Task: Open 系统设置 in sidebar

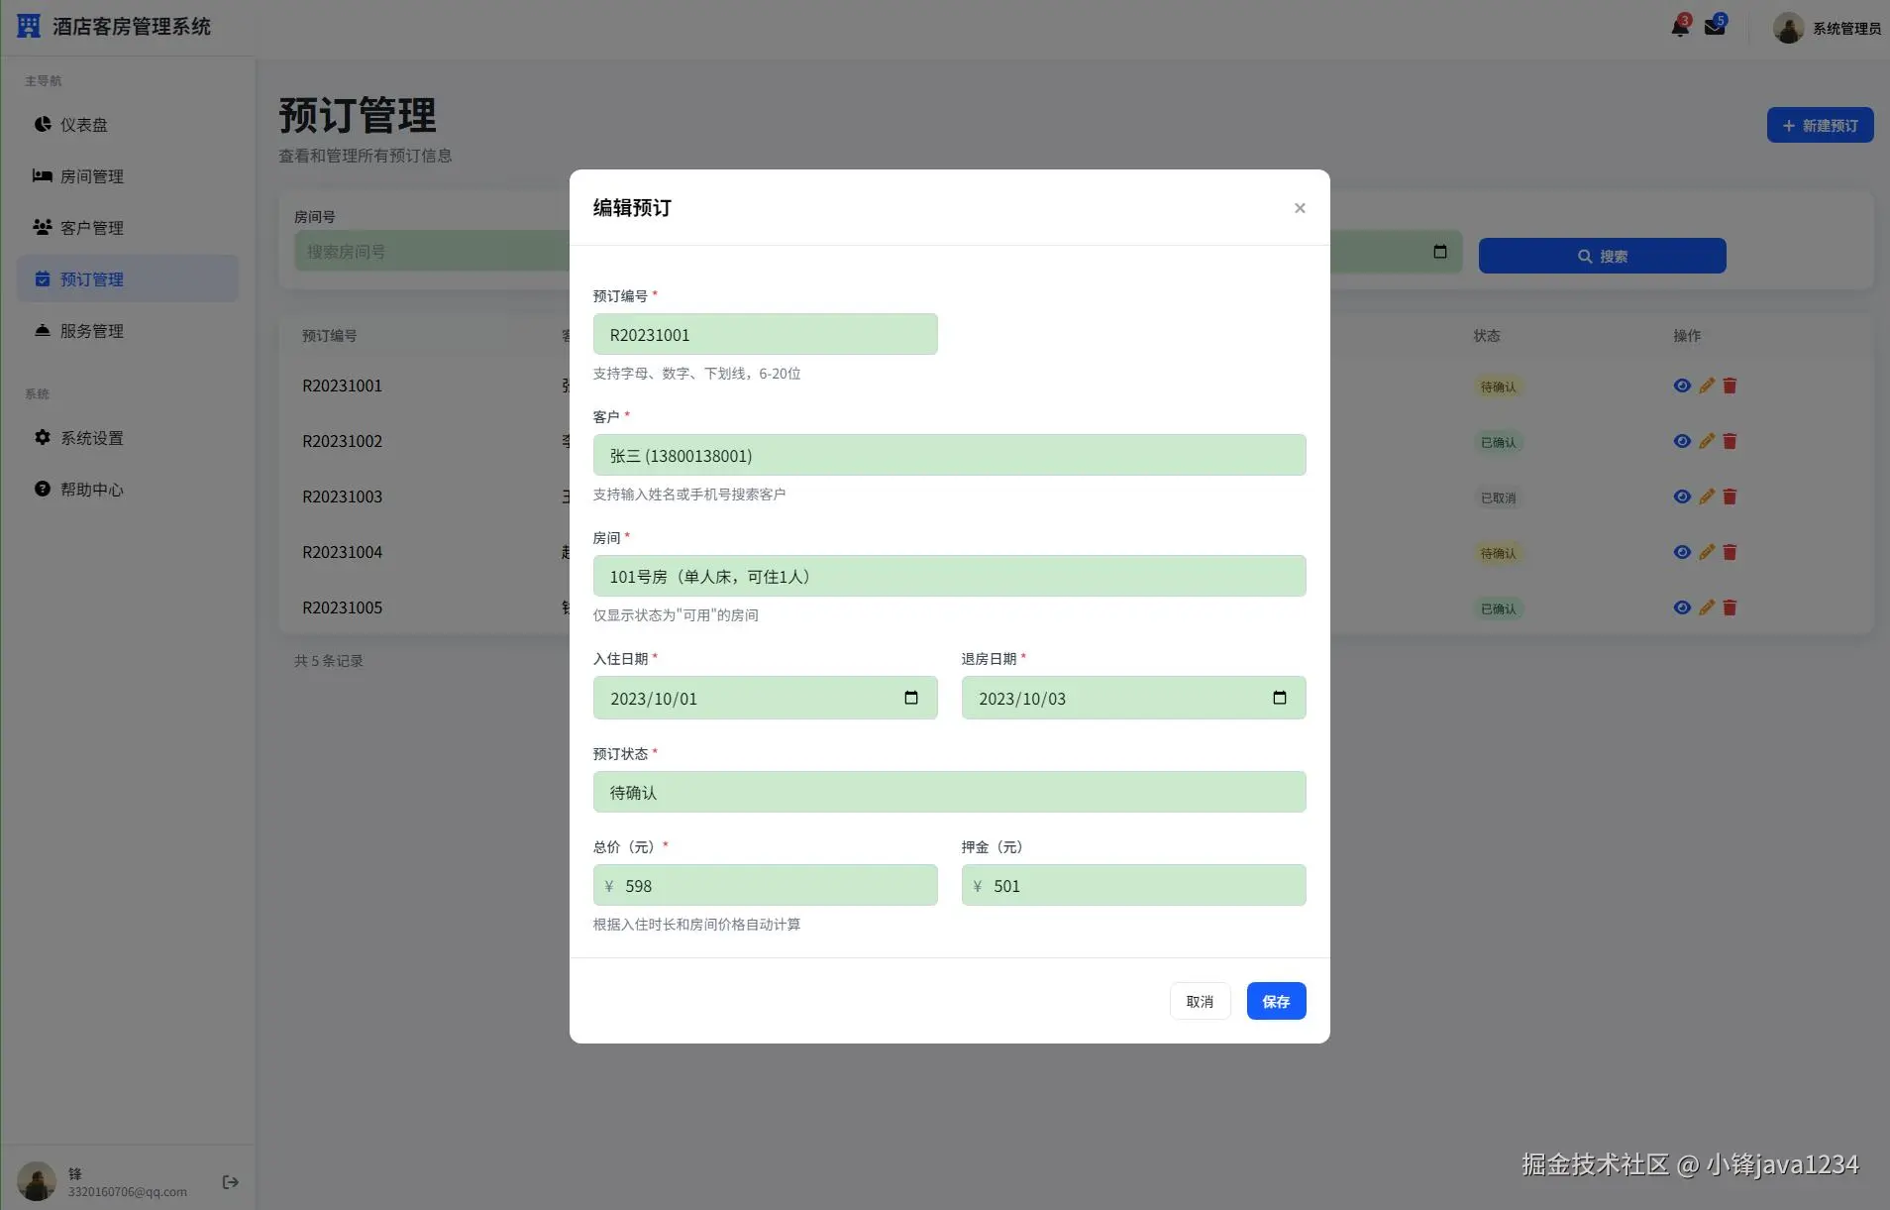Action: tap(128, 438)
